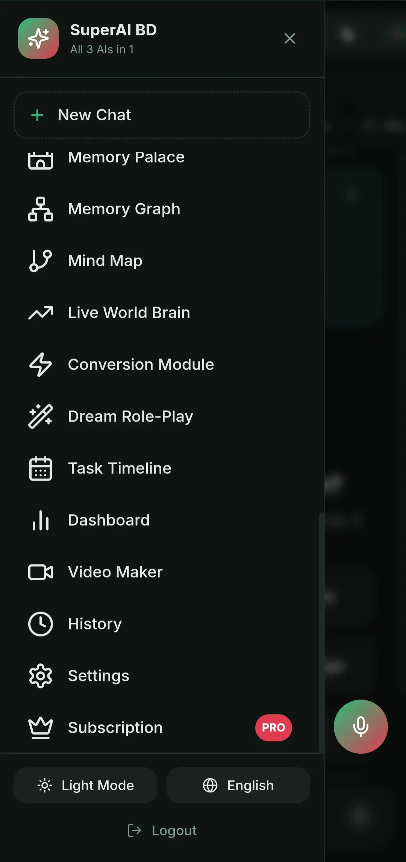
Task: Select the Video Maker text label
Action: click(x=115, y=572)
